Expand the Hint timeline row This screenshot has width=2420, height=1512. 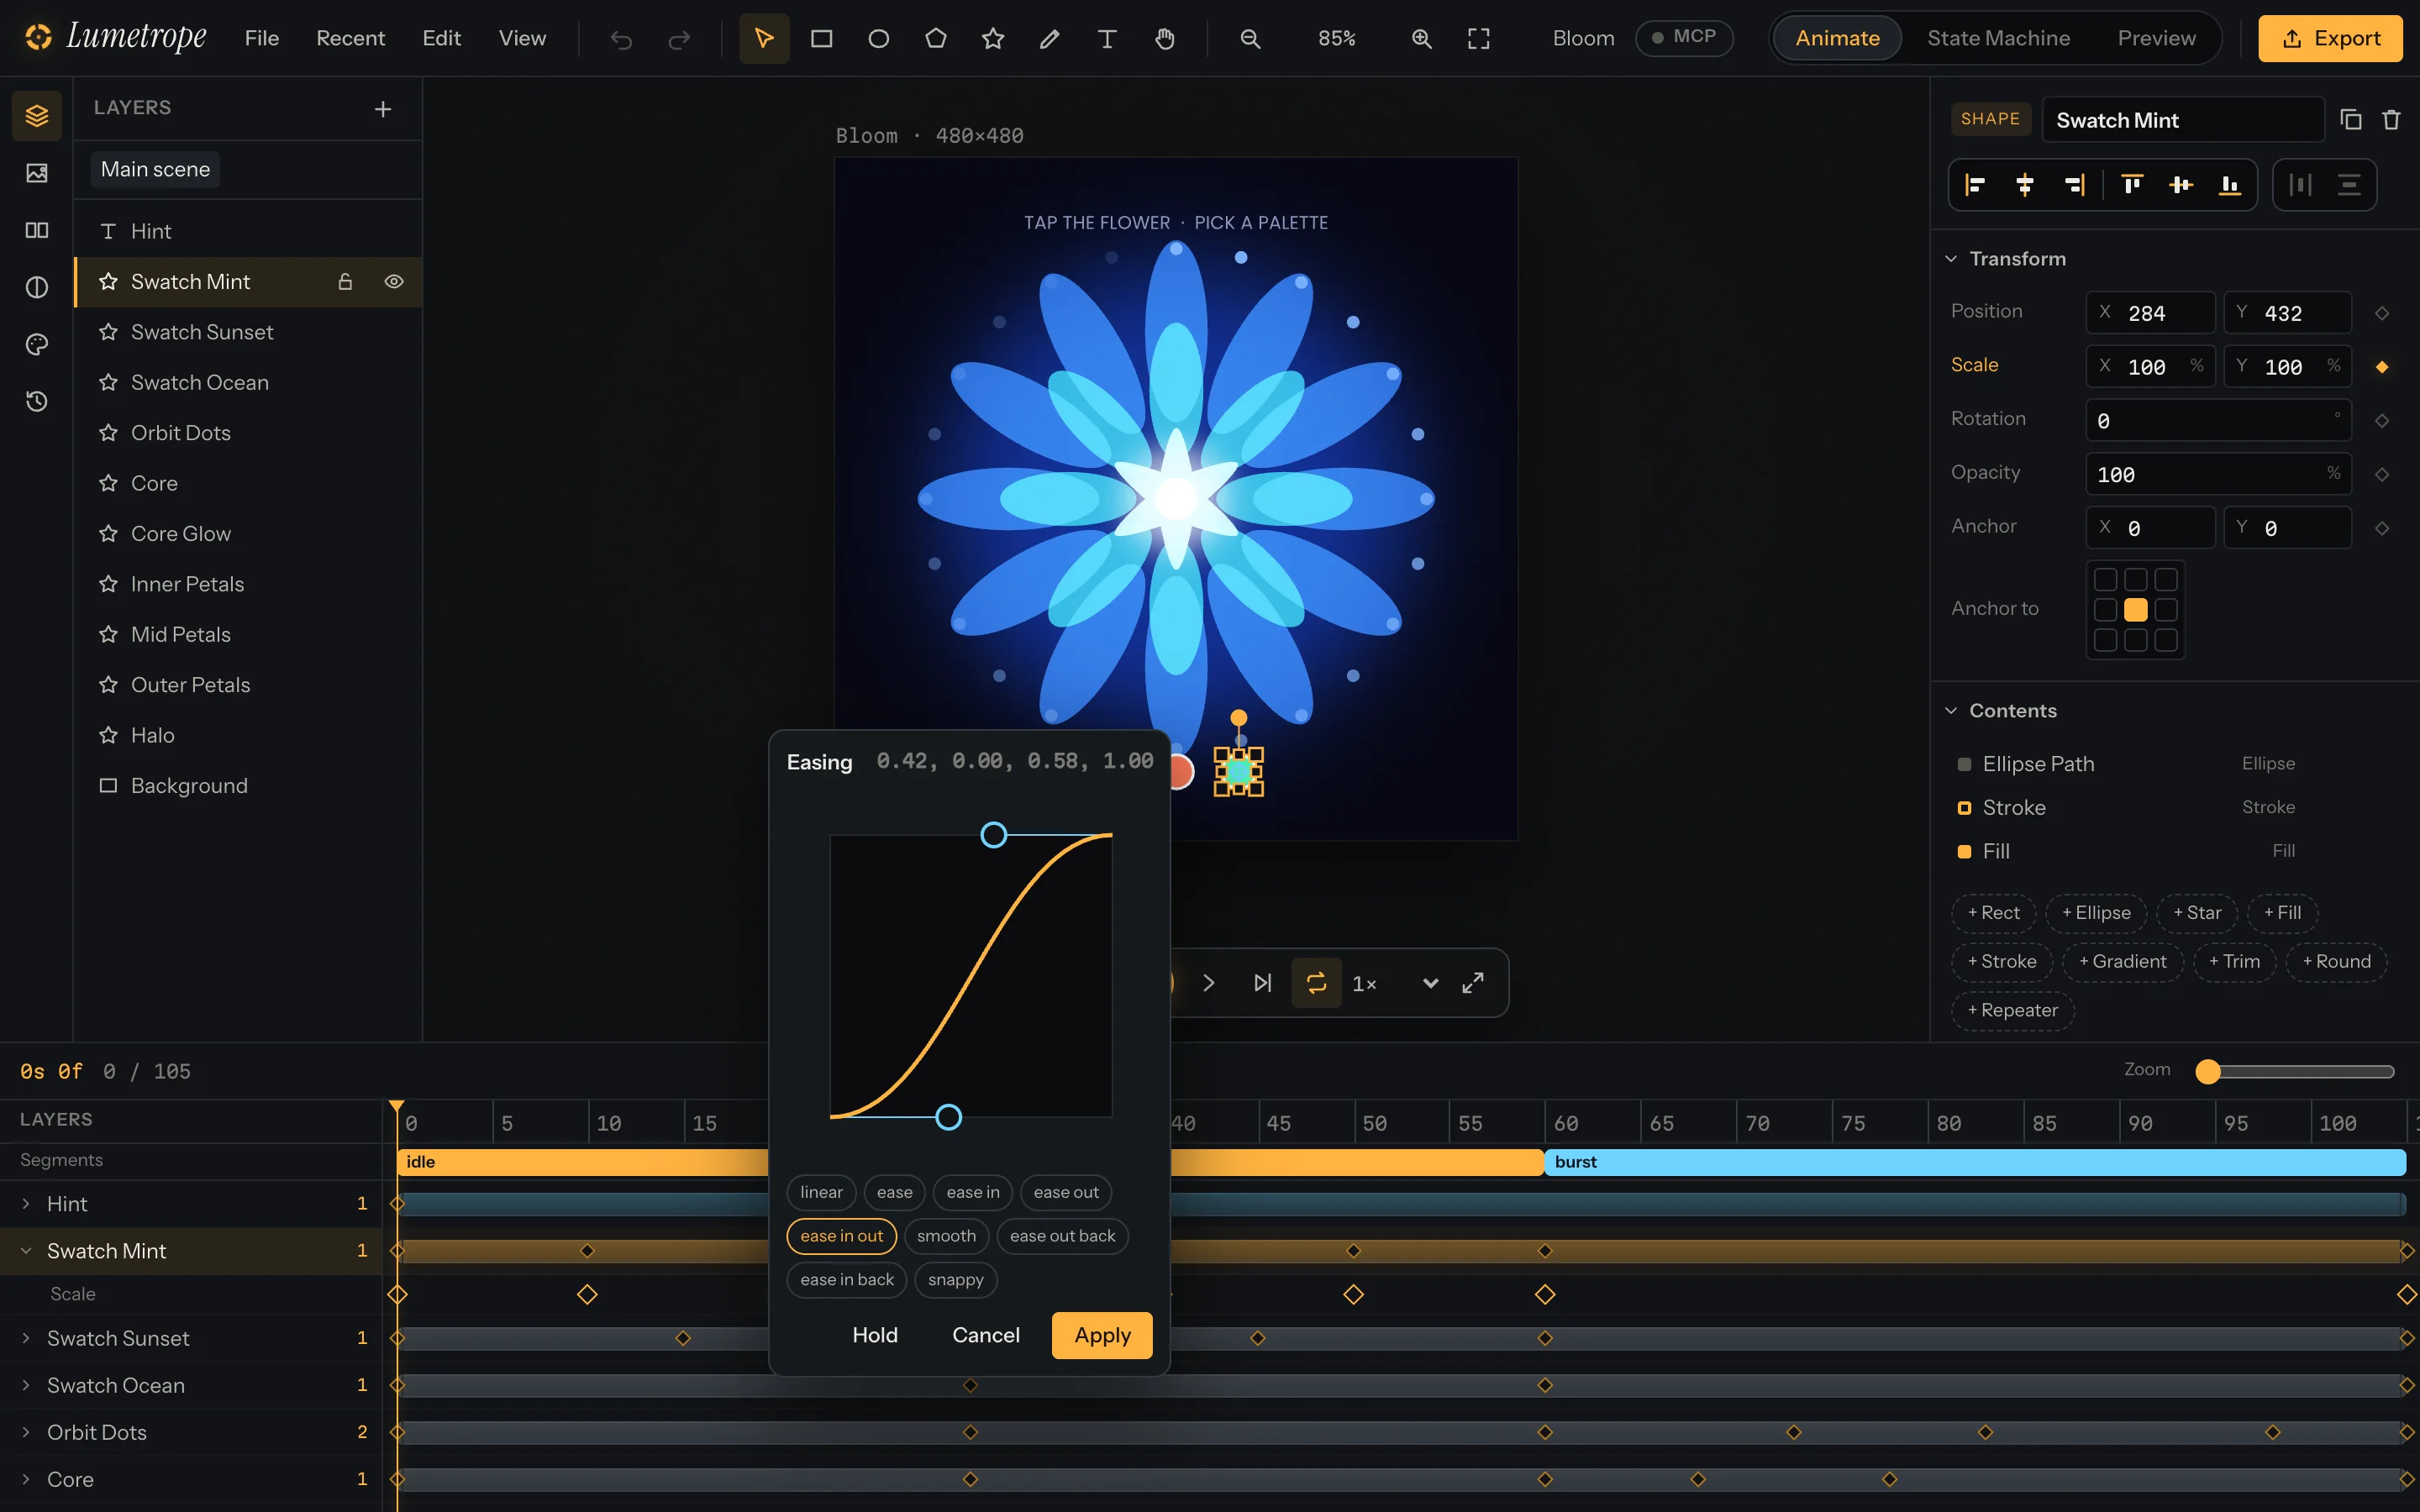26,1203
